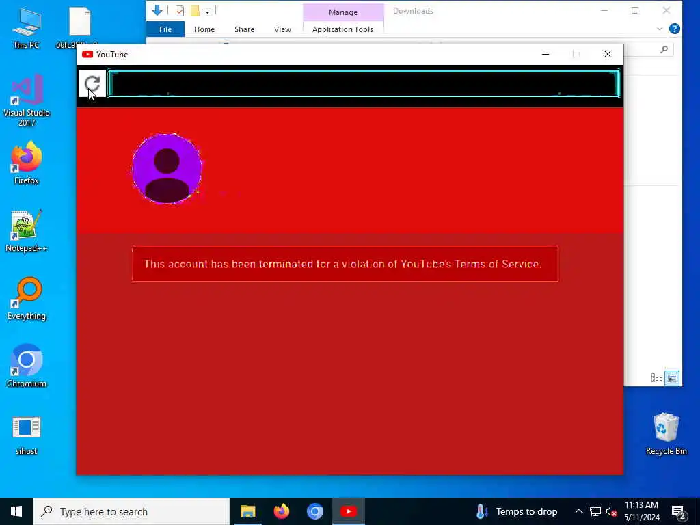This screenshot has width=700, height=525.
Task: Open File Explorer from the taskbar
Action: [247, 511]
